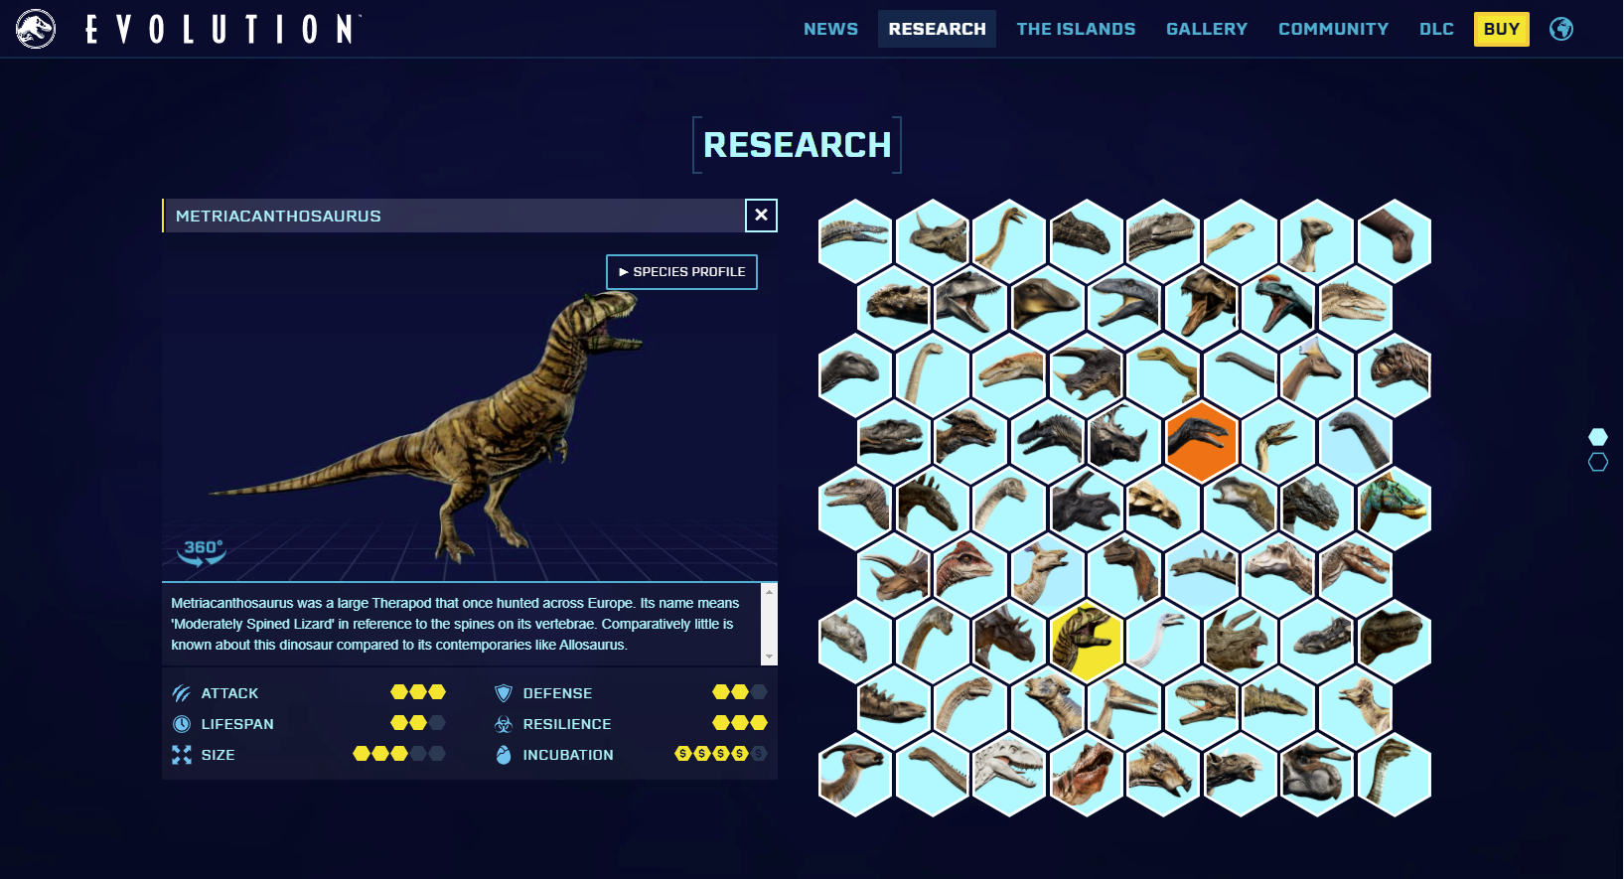Screen dimensions: 1624x879
Task: Click the Defense shield stat icon
Action: 504,693
